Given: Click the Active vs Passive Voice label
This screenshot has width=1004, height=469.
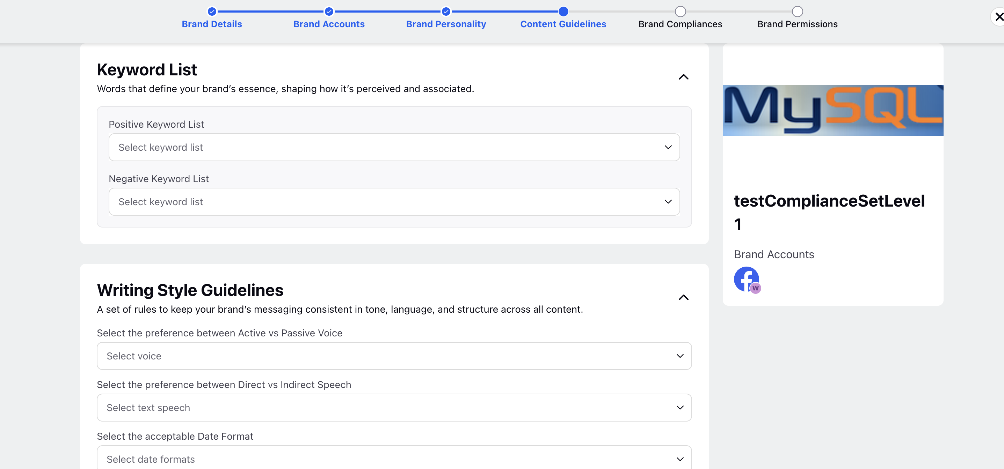Looking at the screenshot, I should coord(219,333).
